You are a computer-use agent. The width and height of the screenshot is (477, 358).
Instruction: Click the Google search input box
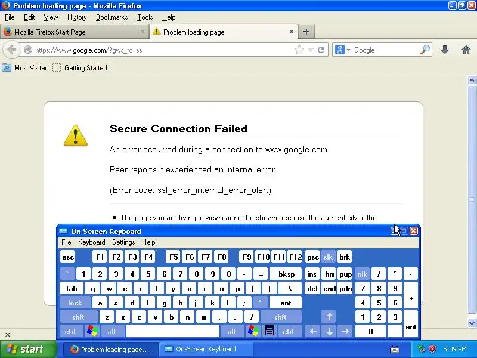(385, 50)
